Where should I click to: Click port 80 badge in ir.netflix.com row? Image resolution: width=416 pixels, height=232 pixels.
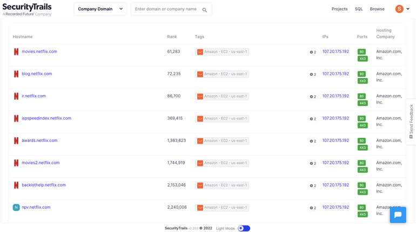coord(361,96)
